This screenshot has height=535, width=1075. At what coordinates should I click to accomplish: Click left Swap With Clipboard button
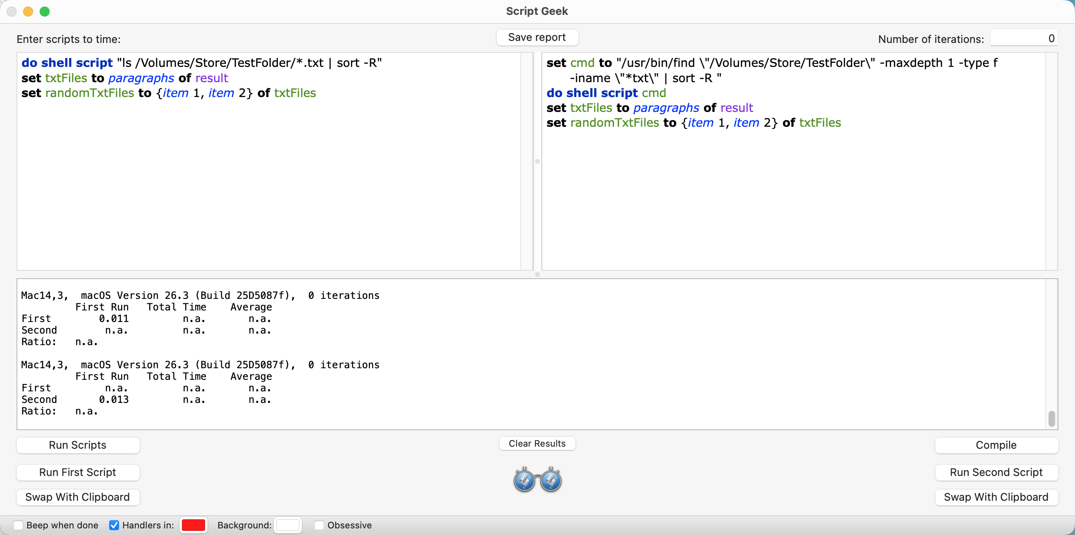coord(78,497)
